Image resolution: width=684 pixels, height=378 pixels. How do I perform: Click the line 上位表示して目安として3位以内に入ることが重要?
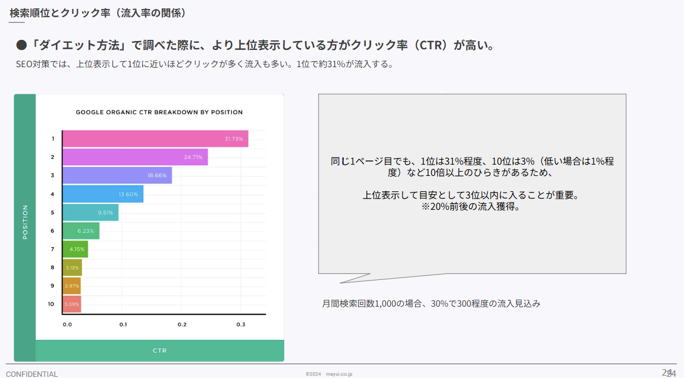tap(472, 195)
